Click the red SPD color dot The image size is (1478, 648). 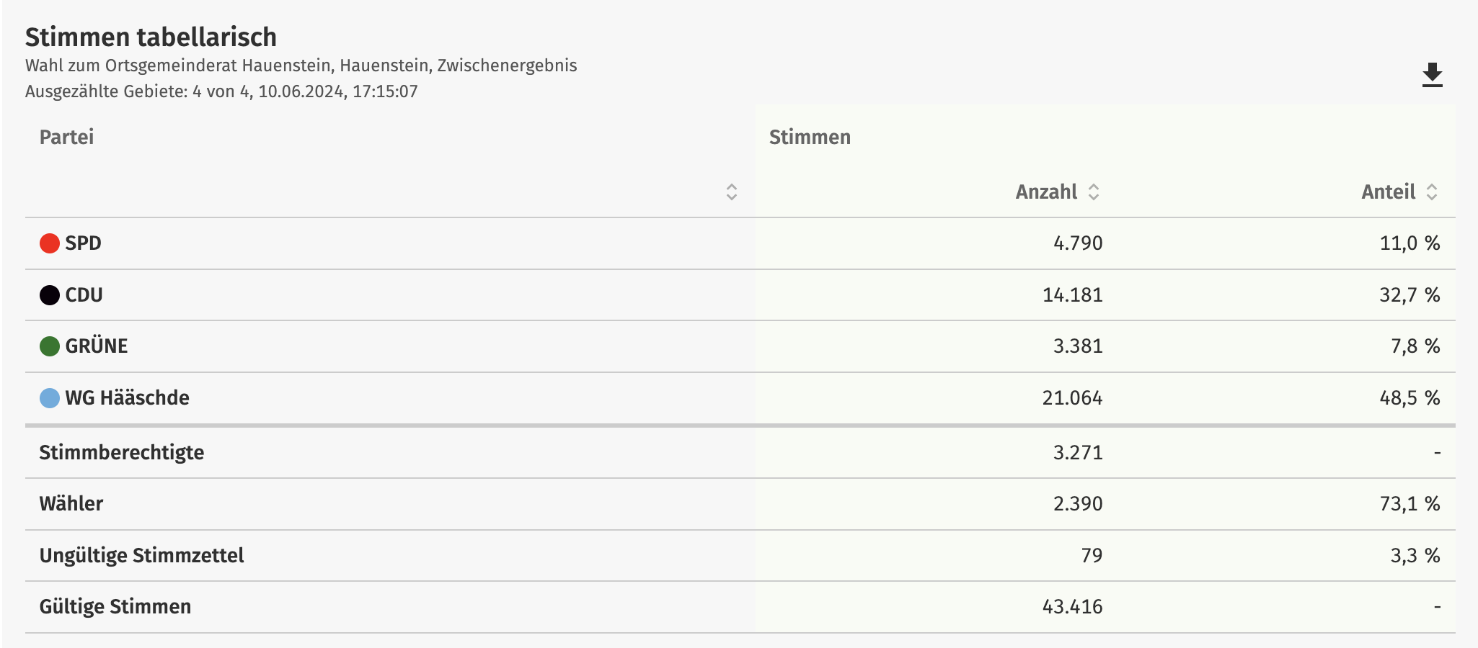49,243
